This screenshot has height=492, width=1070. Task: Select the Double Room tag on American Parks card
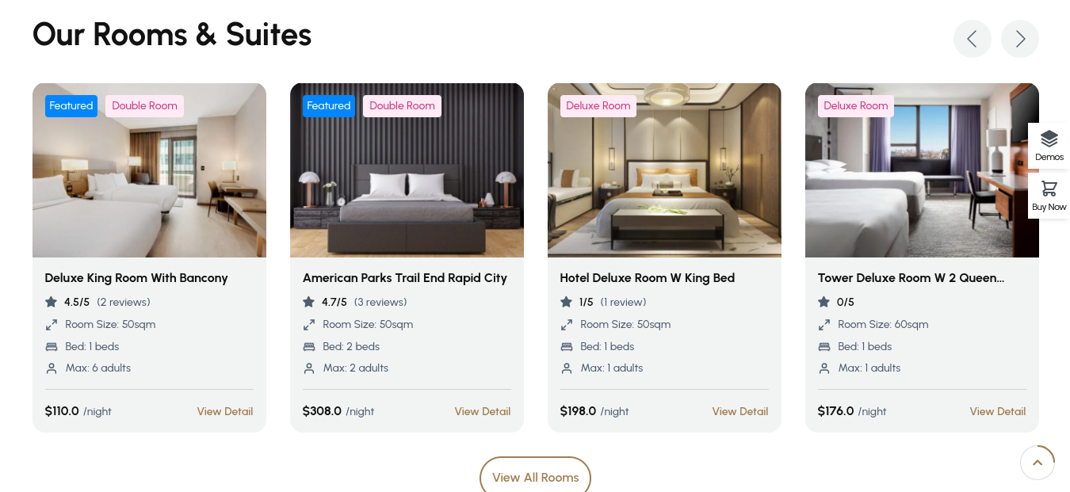click(x=402, y=106)
